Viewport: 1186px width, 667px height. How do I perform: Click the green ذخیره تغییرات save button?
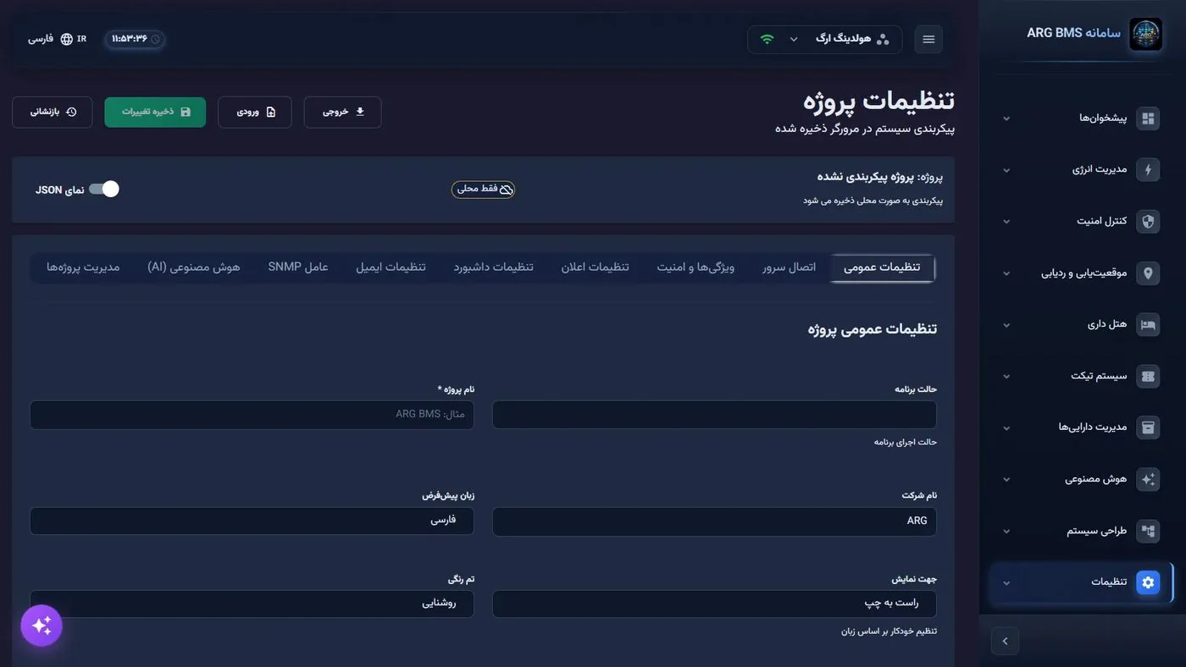click(155, 112)
